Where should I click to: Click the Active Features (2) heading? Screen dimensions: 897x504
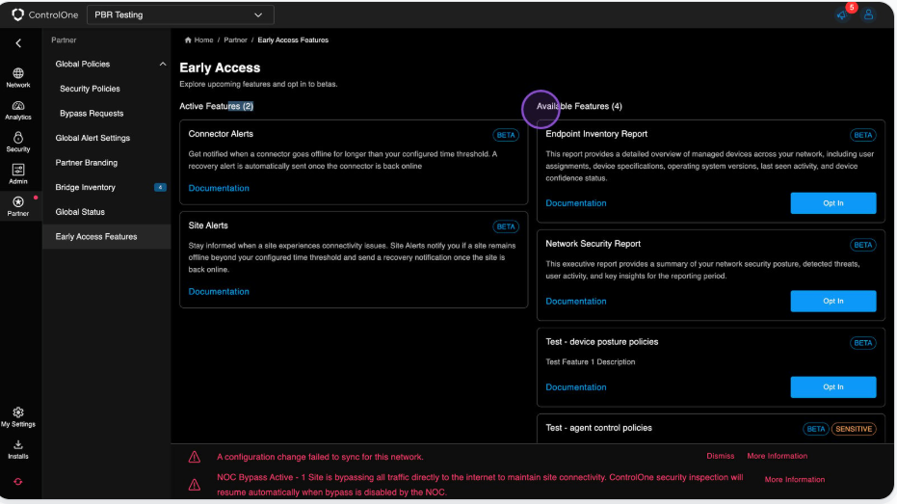[216, 106]
